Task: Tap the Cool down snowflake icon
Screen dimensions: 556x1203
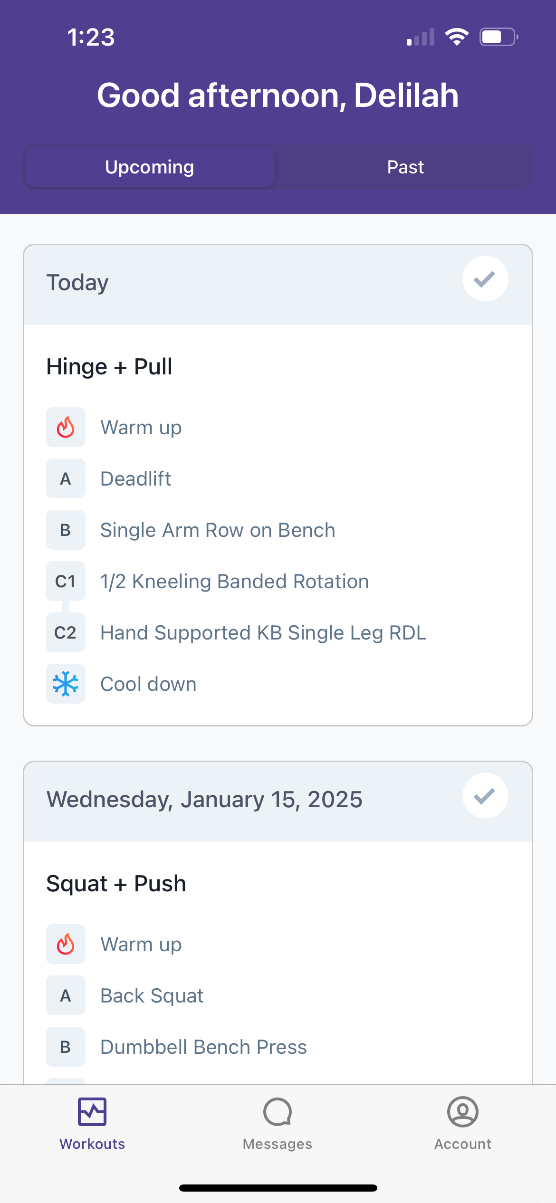Action: tap(66, 684)
